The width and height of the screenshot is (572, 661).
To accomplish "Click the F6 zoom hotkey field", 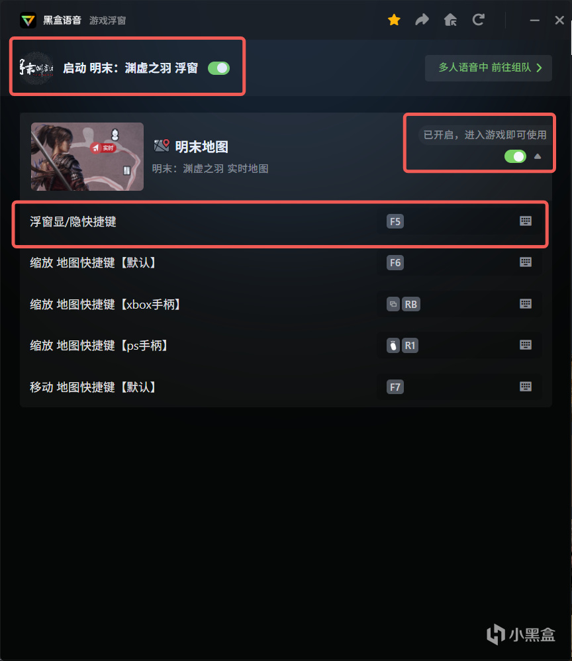I will pos(459,263).
